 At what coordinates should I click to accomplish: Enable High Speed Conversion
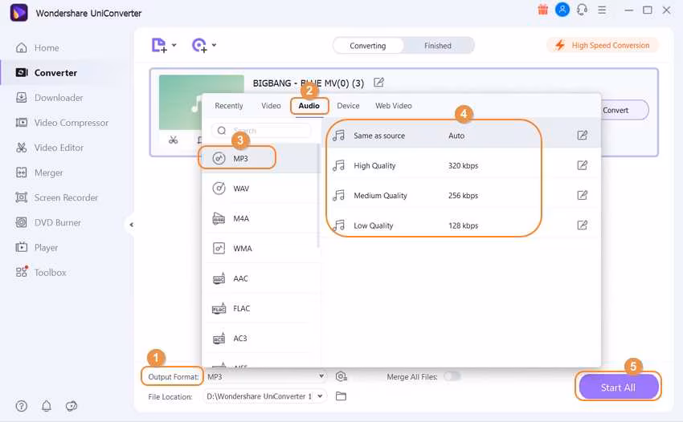pos(602,45)
